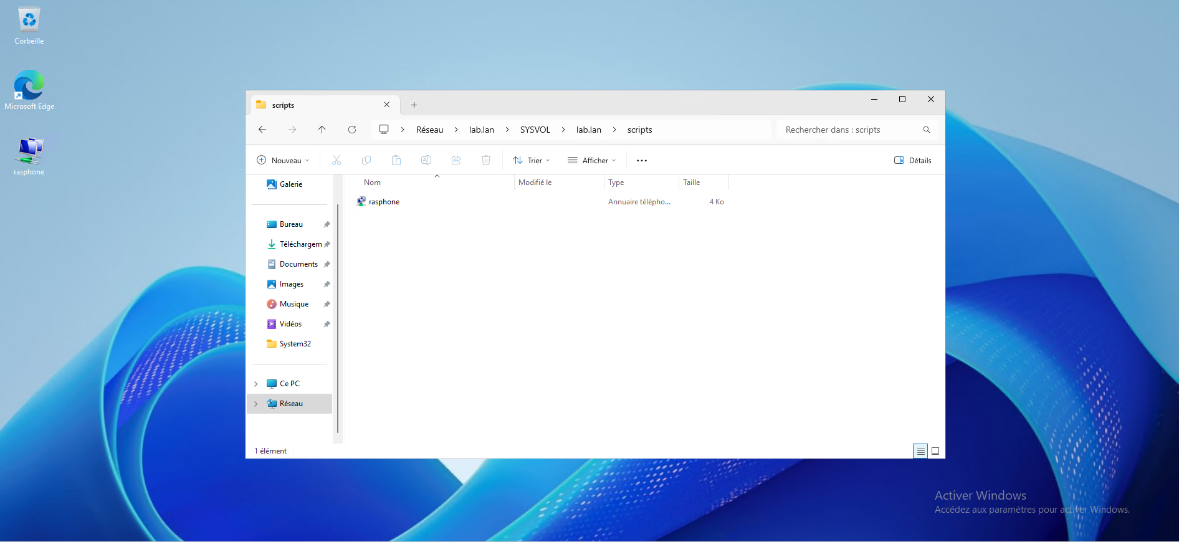Switch to details list view layout
The width and height of the screenshot is (1179, 542).
click(920, 451)
